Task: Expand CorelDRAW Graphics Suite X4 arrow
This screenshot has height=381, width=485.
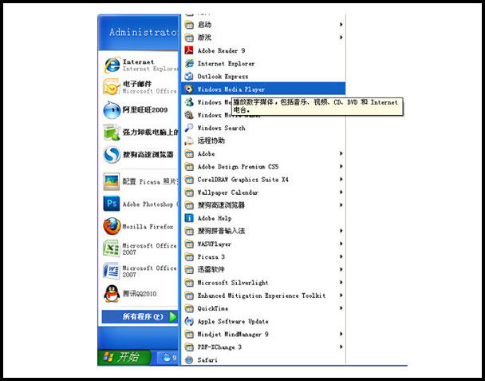Action: (x=341, y=180)
